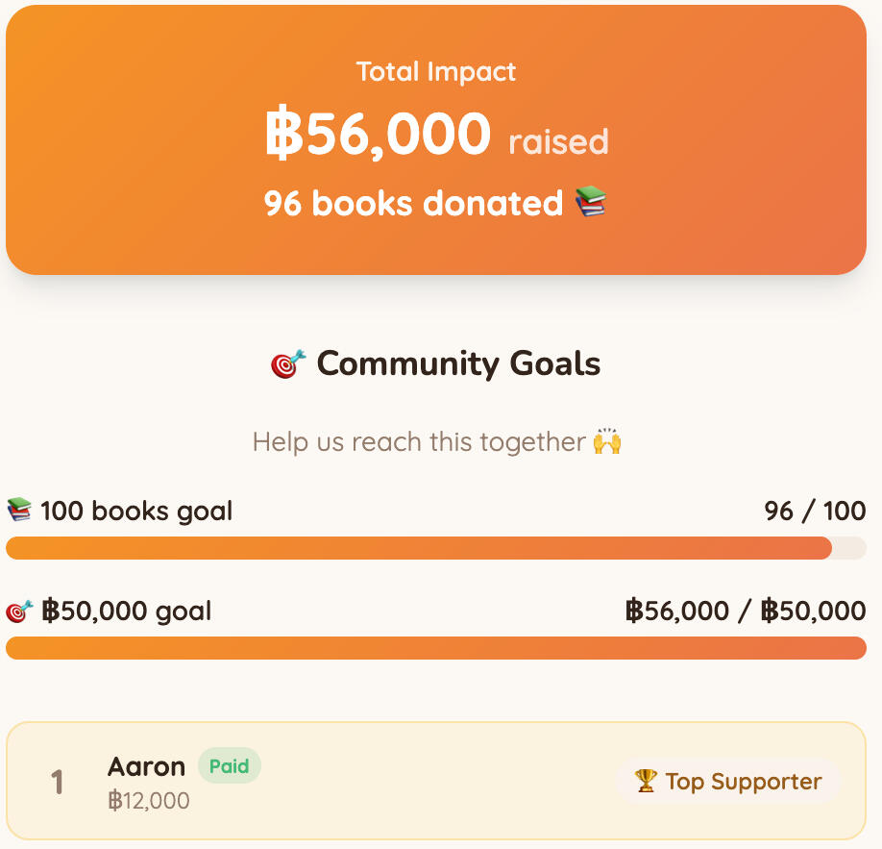Select the Aaron supporter name
882x849 pixels.
coord(146,767)
